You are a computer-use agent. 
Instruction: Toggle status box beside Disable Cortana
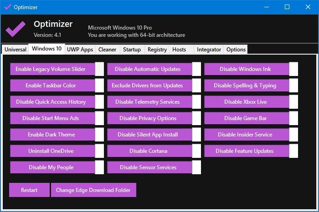pyautogui.click(x=196, y=151)
